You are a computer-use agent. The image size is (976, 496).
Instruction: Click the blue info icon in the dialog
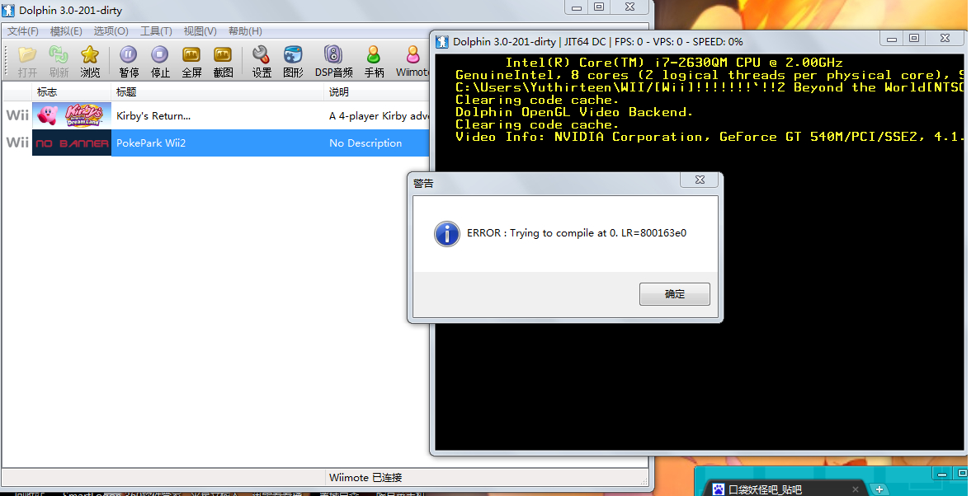coord(447,234)
